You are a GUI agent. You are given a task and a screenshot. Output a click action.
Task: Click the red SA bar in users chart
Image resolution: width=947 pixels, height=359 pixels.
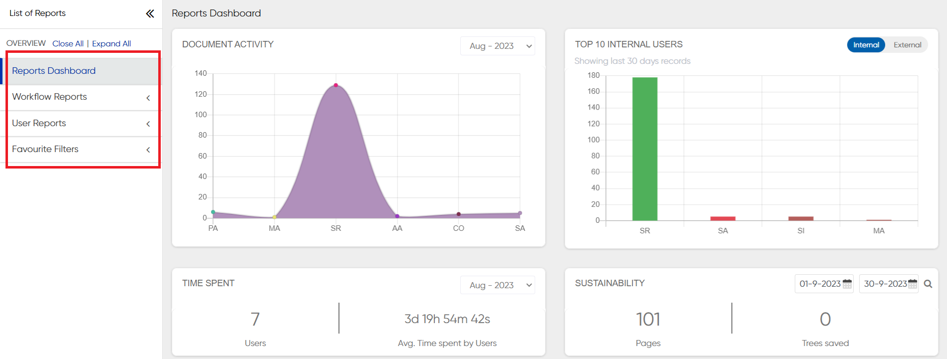tap(722, 218)
